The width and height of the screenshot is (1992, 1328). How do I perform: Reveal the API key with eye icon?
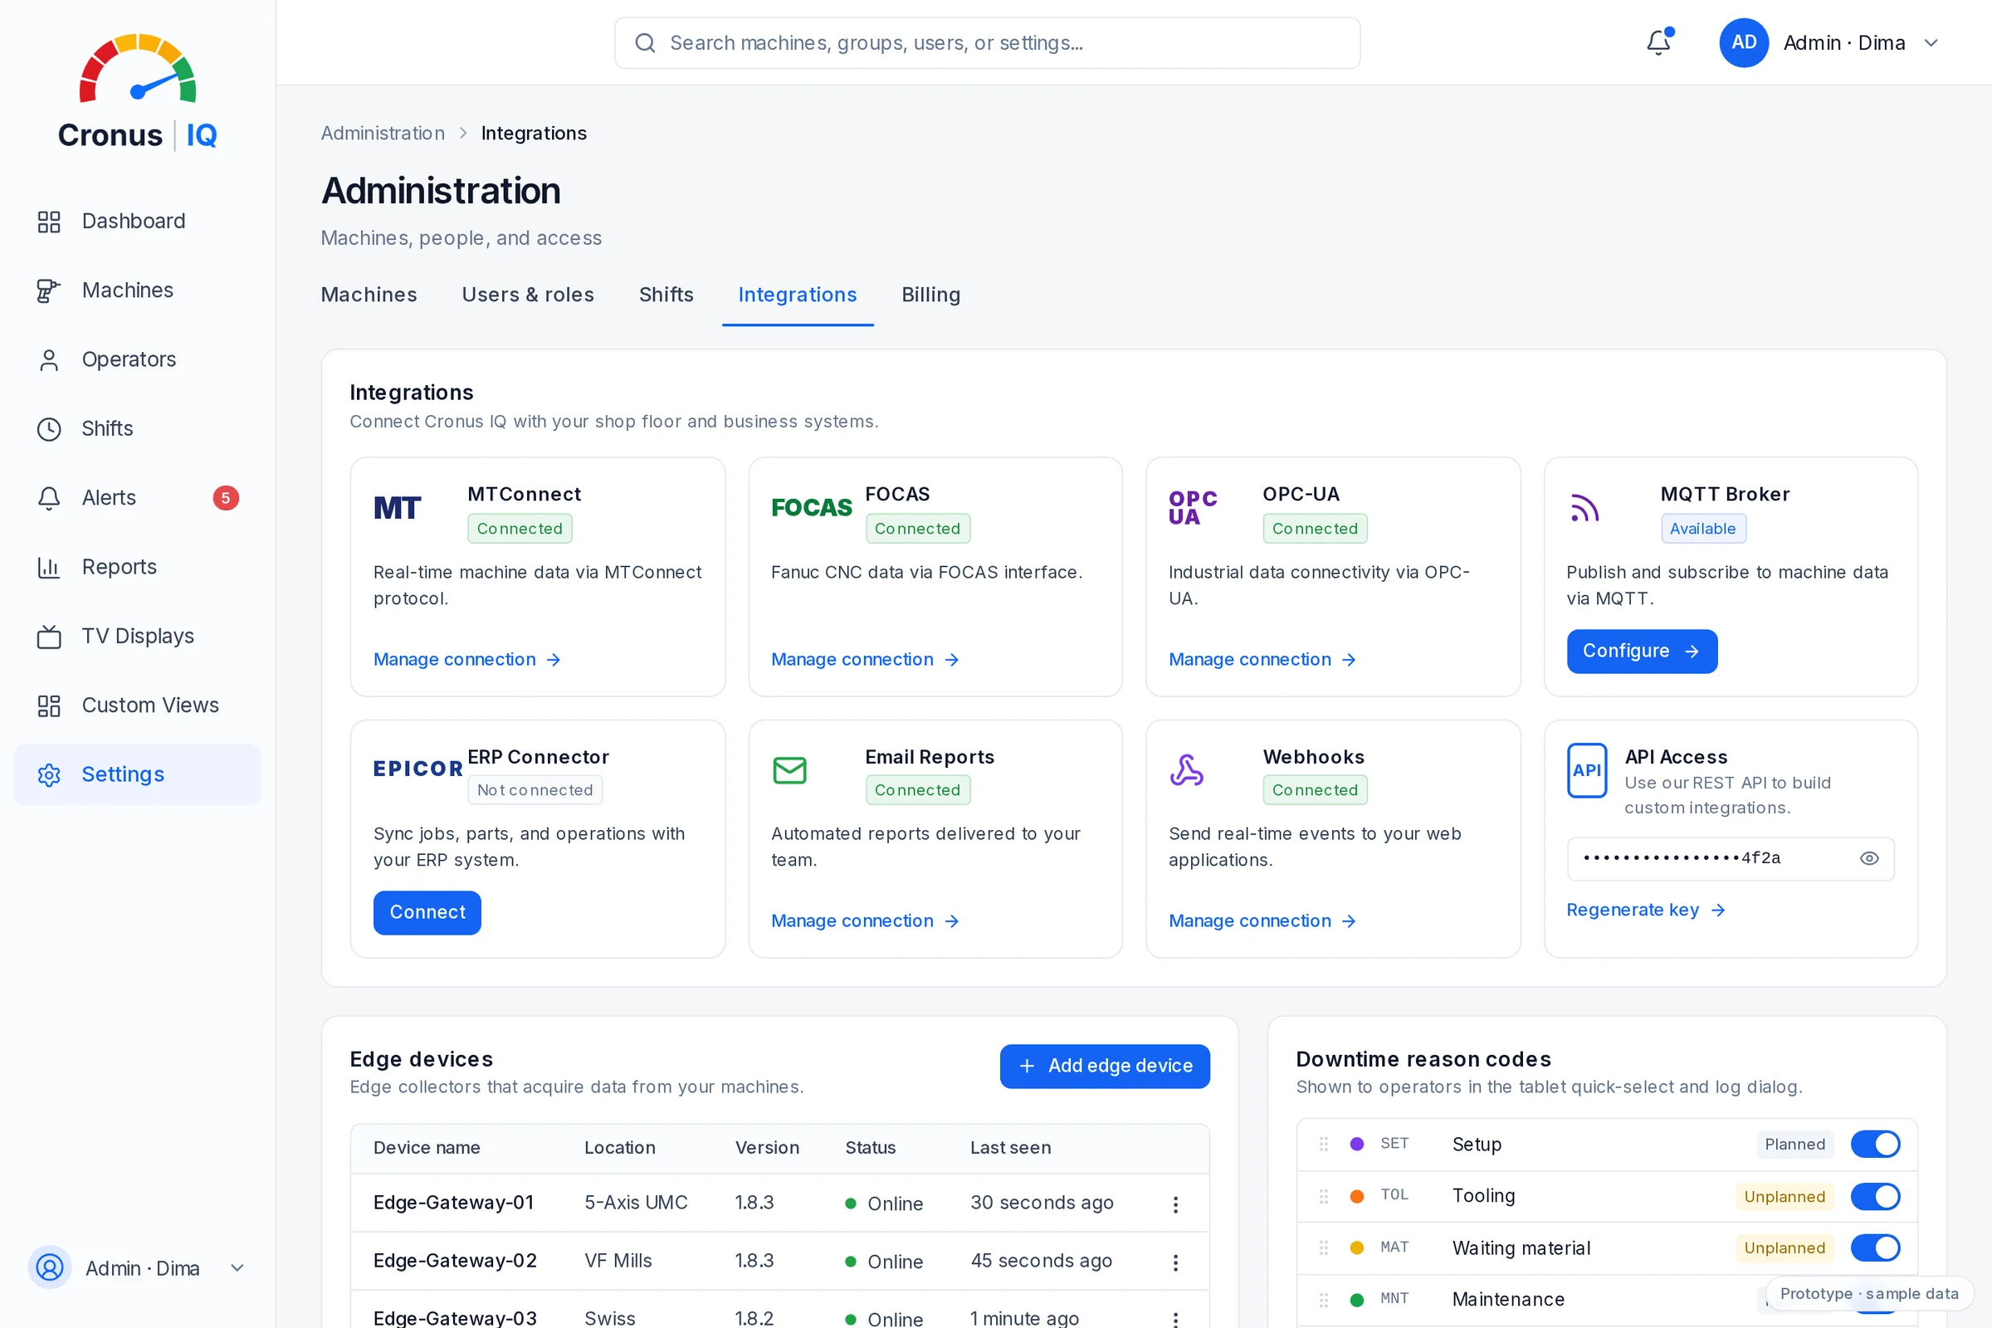[1869, 859]
